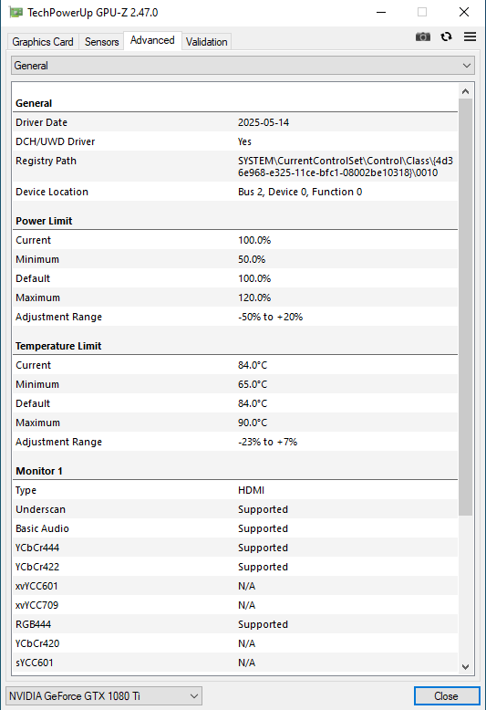This screenshot has width=486, height=710.
Task: Open the Sensors tab
Action: [x=102, y=42]
